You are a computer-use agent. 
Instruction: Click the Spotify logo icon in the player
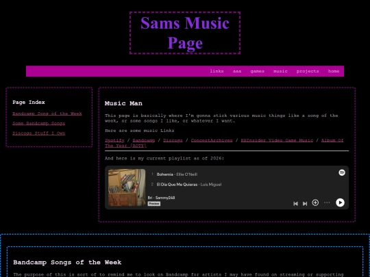pyautogui.click(x=342, y=172)
